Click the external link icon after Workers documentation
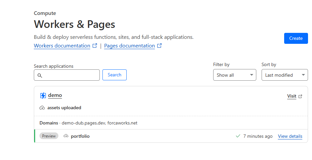The image size is (312, 160). coord(95,45)
